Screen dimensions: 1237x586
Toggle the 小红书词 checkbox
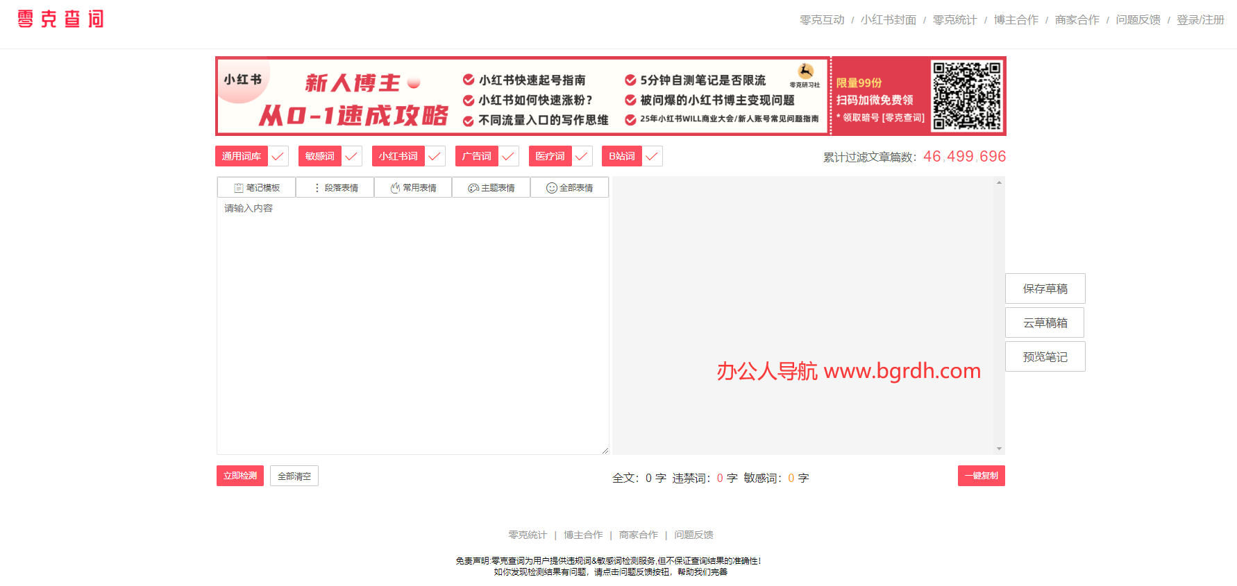click(x=435, y=156)
